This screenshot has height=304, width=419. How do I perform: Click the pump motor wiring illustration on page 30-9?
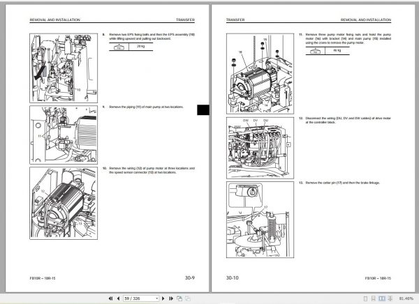tap(64, 204)
